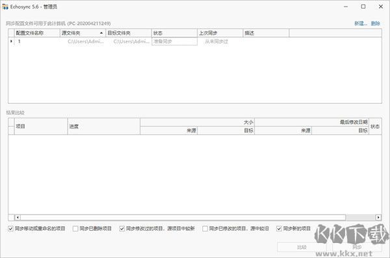Uncheck the 同步新的项目 checkbox
Screen dimensions: 390x258
pyautogui.click(x=279, y=228)
